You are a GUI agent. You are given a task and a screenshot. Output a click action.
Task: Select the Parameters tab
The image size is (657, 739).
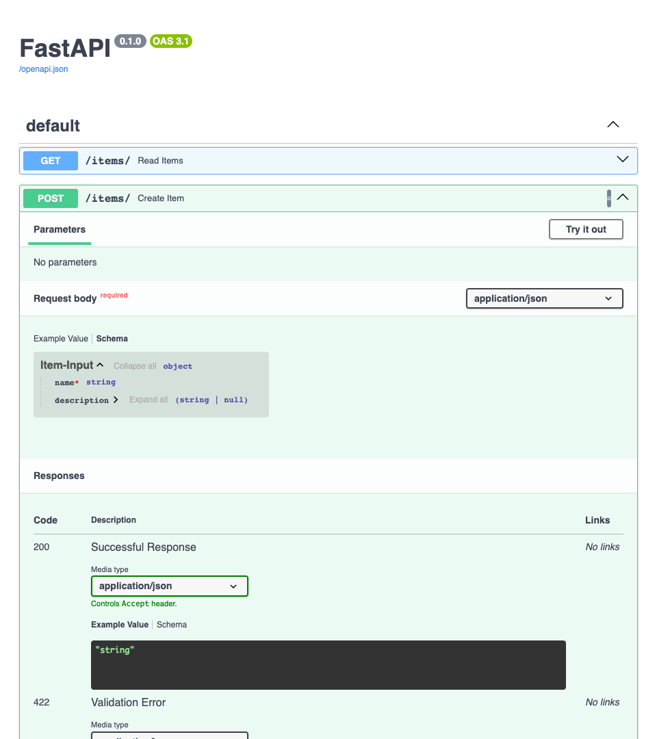pyautogui.click(x=60, y=229)
